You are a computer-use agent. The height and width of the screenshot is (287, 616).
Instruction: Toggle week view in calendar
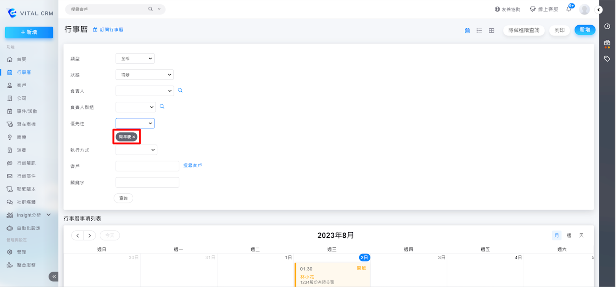click(x=569, y=235)
